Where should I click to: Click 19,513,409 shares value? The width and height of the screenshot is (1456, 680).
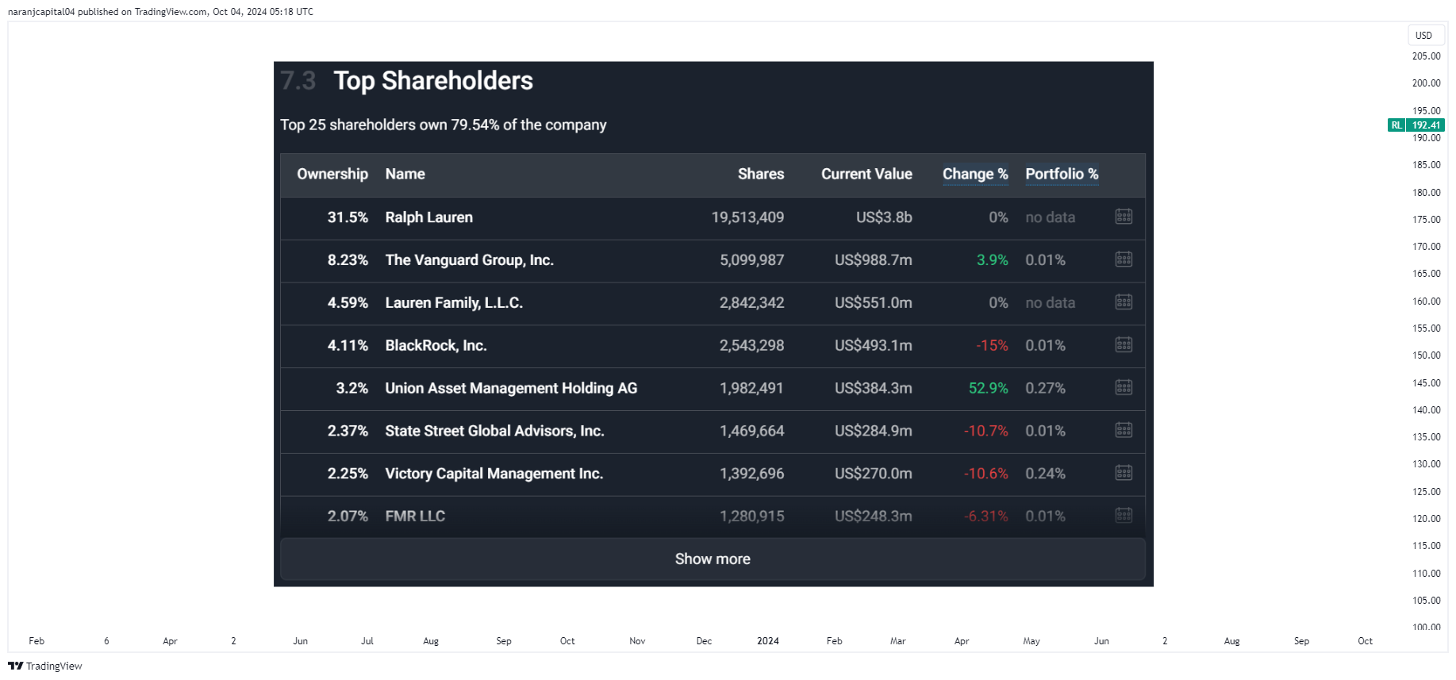(x=747, y=217)
